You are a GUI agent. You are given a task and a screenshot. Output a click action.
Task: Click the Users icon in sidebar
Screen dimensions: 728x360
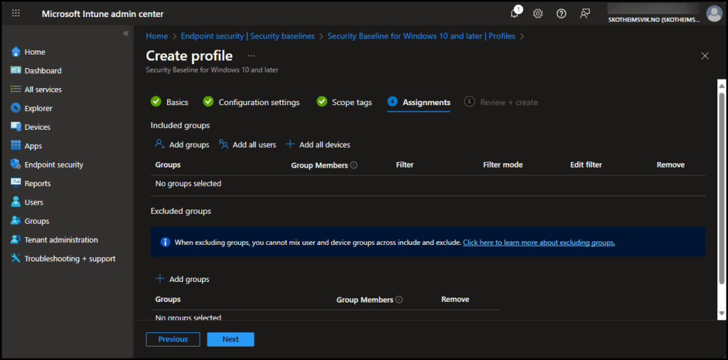click(x=16, y=202)
